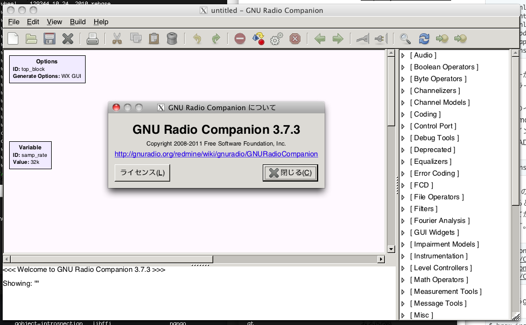This screenshot has width=526, height=325.
Task: Expand the Coding category
Action: pos(403,114)
